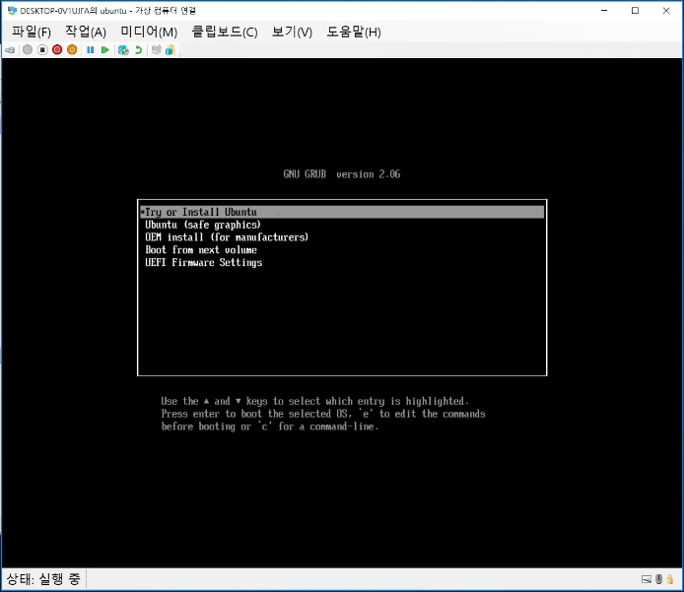The image size is (684, 592).
Task: Click the Turn Off (black square) toolbar icon
Action: (42, 49)
